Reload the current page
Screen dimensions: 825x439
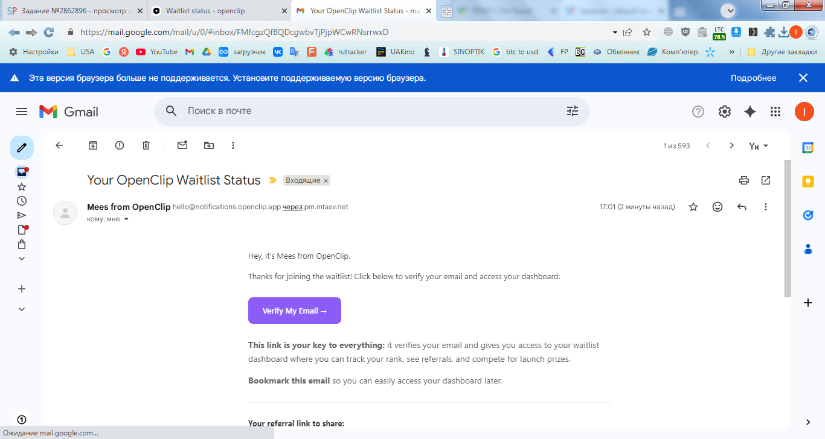tap(49, 32)
